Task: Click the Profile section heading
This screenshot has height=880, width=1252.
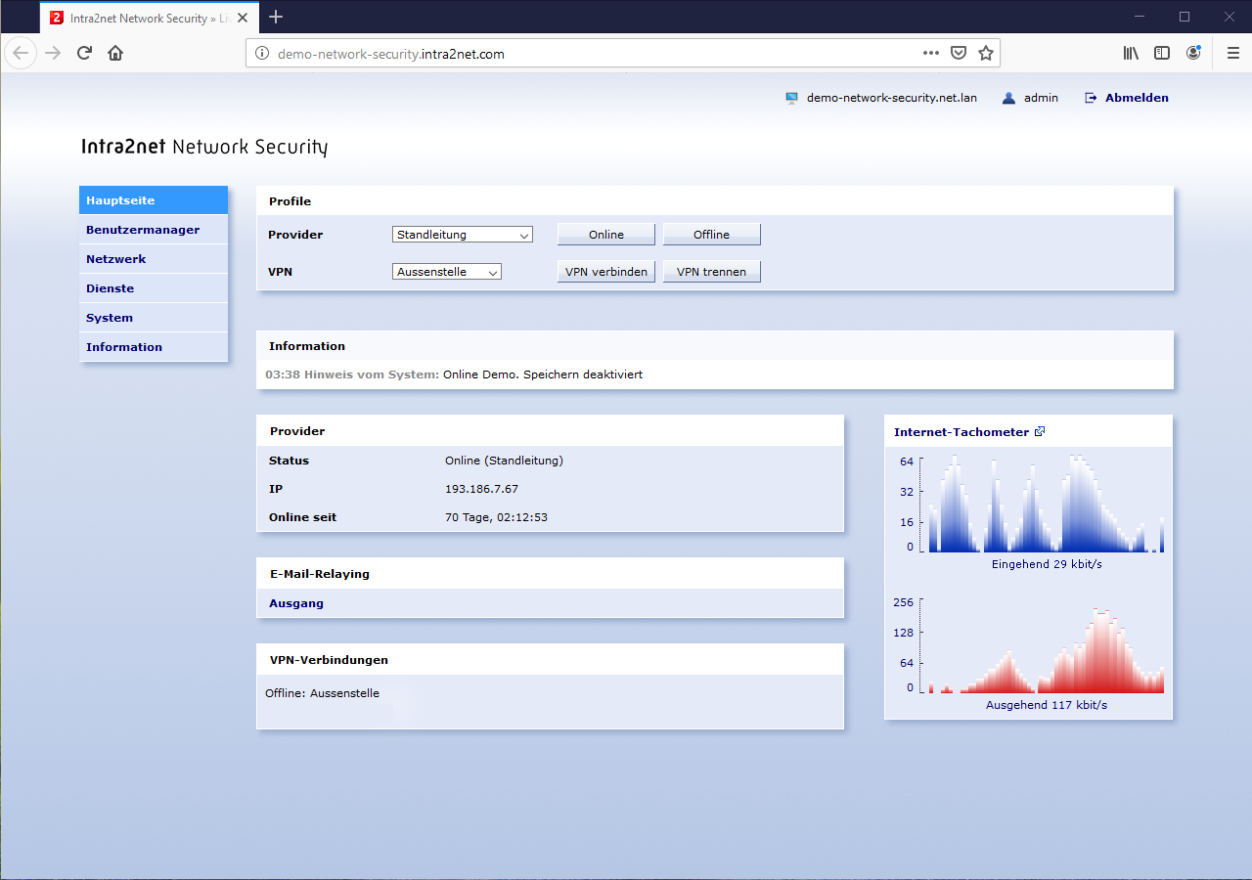Action: tap(290, 201)
